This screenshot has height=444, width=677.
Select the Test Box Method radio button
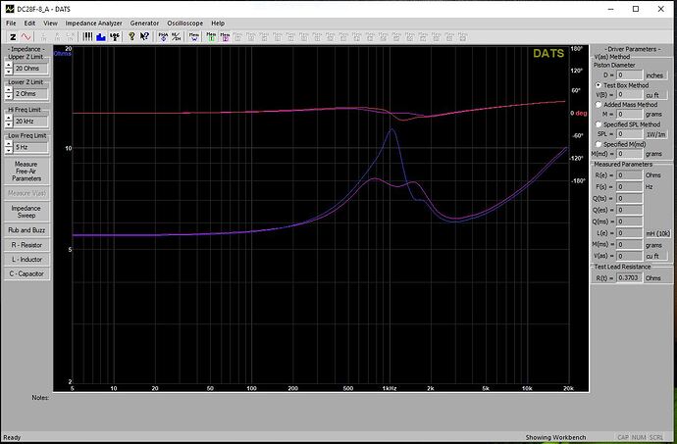point(599,85)
